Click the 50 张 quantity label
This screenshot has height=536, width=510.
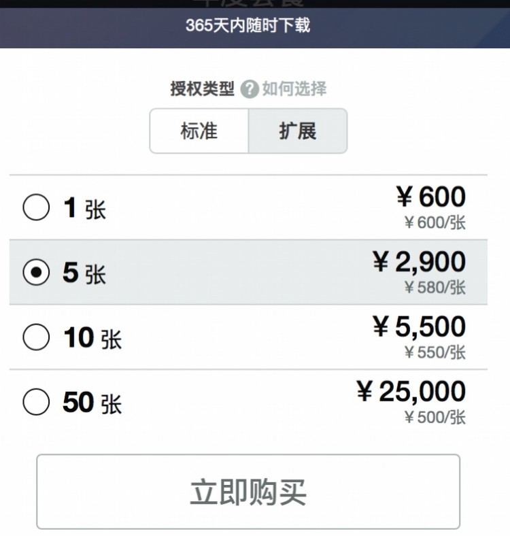pos(92,403)
